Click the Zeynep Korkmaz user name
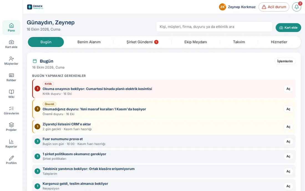305x191 pixels. (x=242, y=7)
